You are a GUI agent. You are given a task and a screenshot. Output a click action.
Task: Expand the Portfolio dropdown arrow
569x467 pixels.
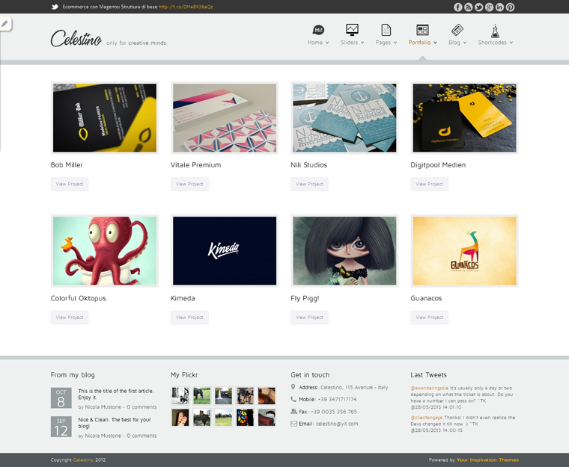pyautogui.click(x=435, y=43)
